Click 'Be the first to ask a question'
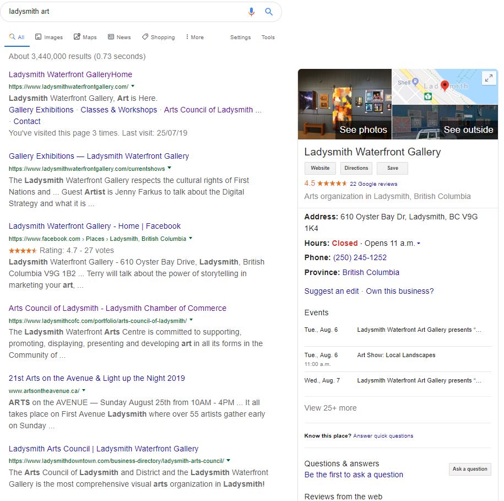Screen dimensions: 504x501 click(354, 475)
